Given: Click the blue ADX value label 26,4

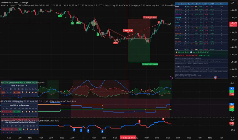Looking at the screenshot, I should 232,89.
